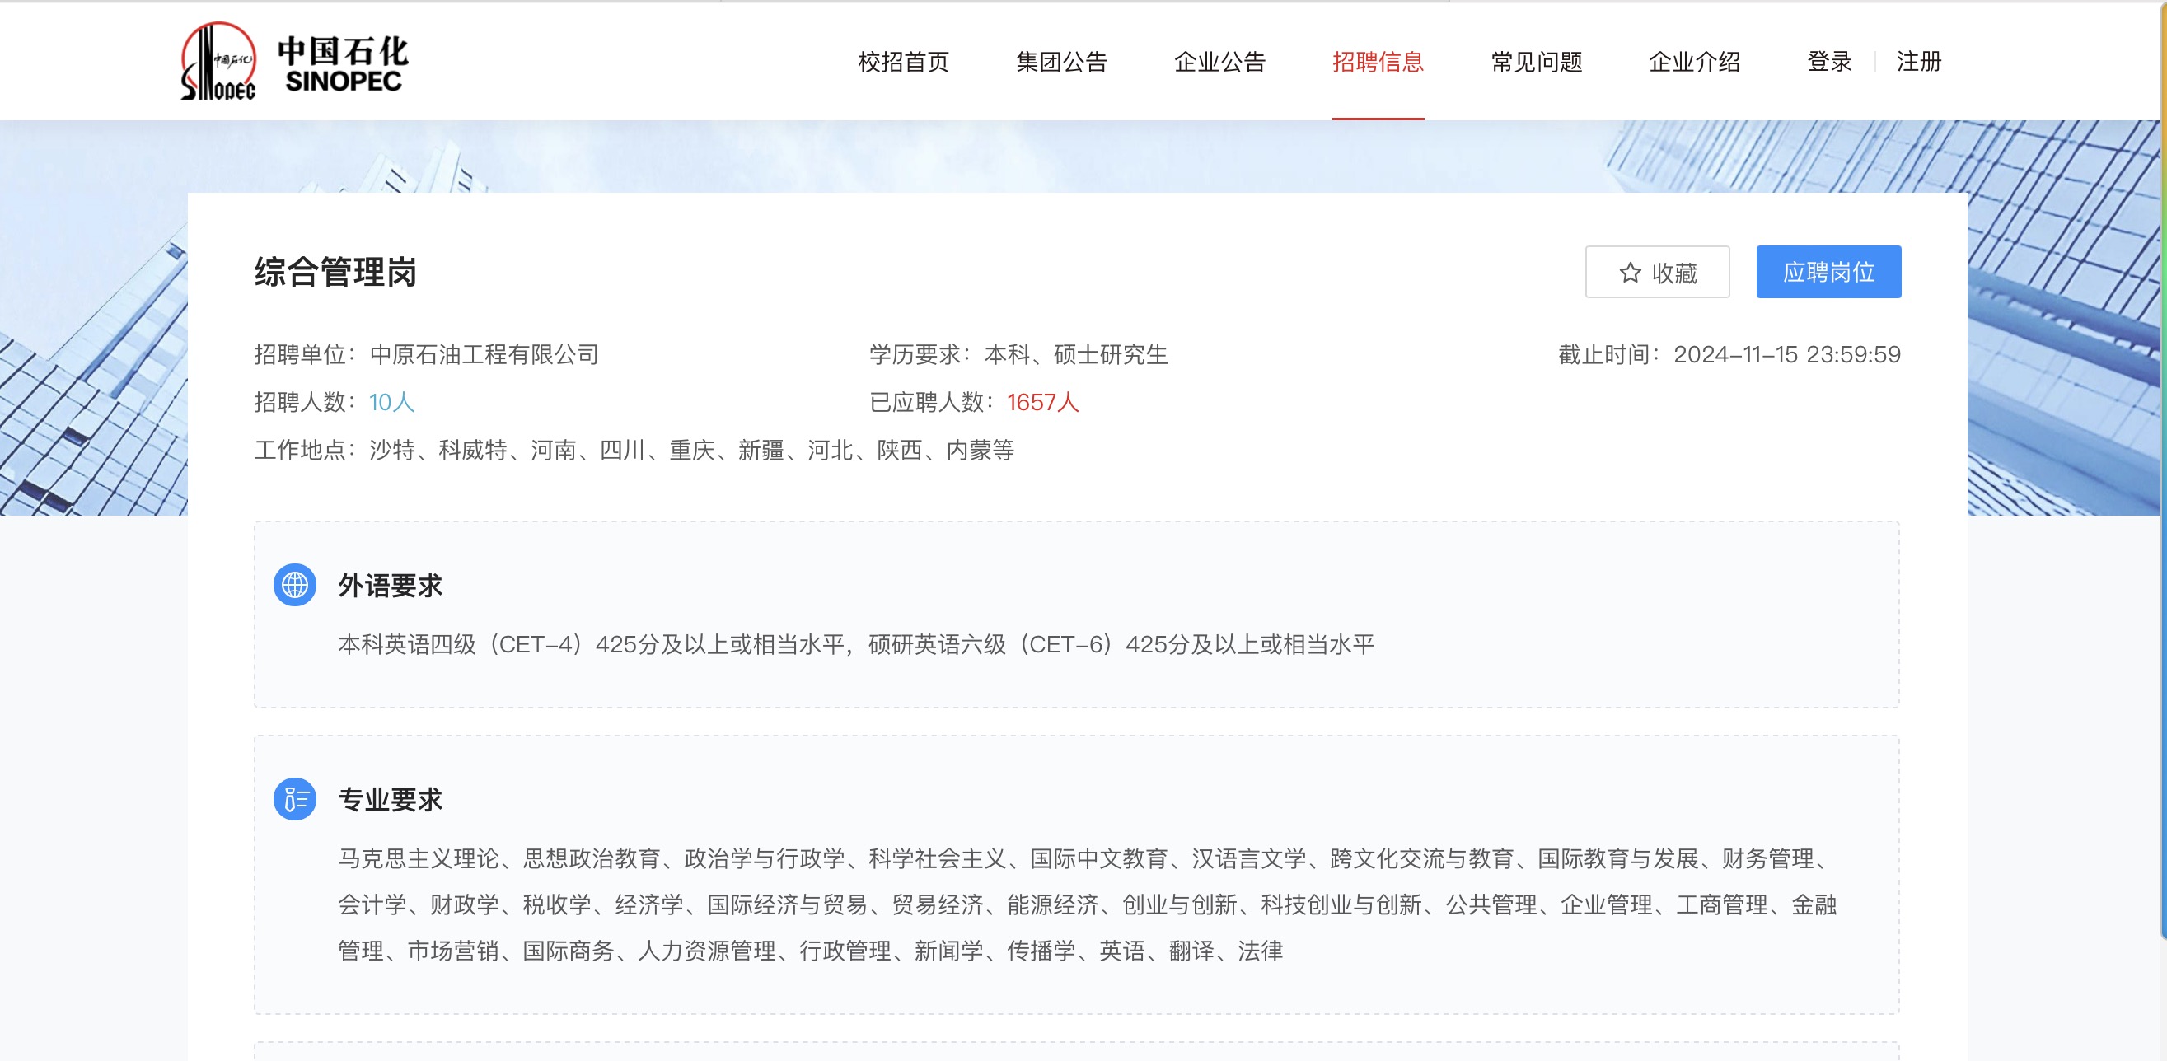Click the 中国石化 SINOPEC wordmark

344,63
